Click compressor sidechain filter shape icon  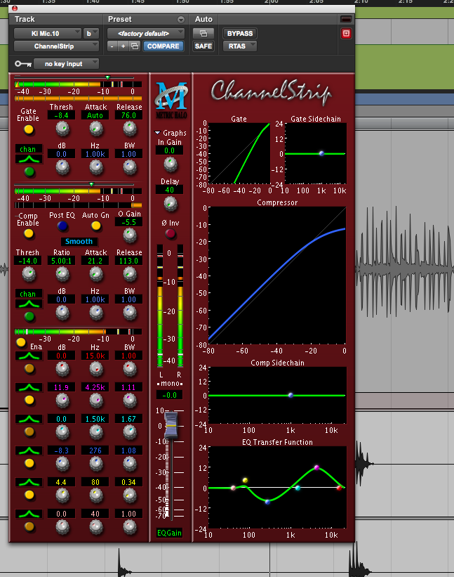(x=29, y=304)
